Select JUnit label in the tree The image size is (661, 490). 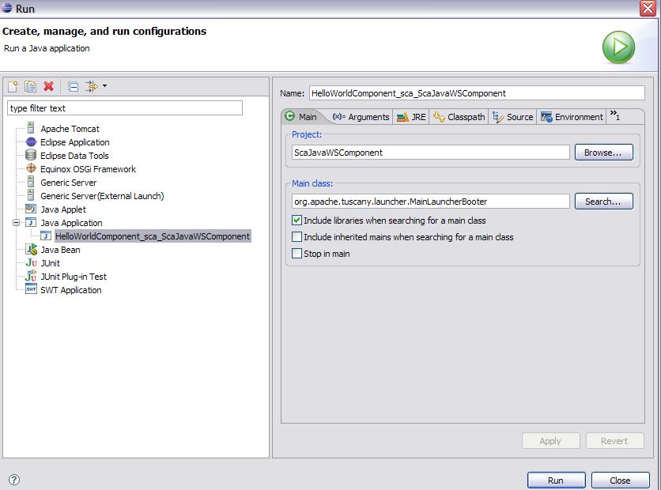(50, 263)
